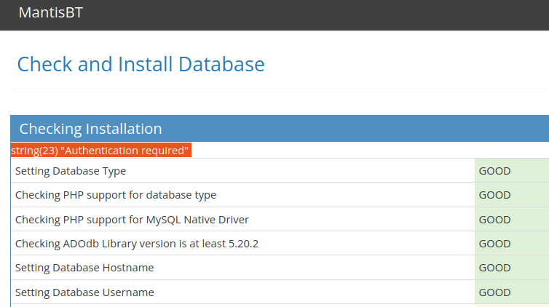
Task: Click the orange 'Authentication required' error message
Action: point(100,150)
